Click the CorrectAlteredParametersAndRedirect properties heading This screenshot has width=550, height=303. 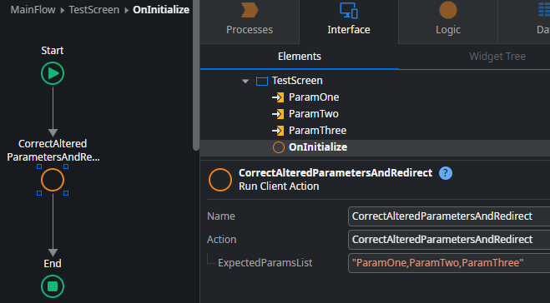[x=336, y=173]
